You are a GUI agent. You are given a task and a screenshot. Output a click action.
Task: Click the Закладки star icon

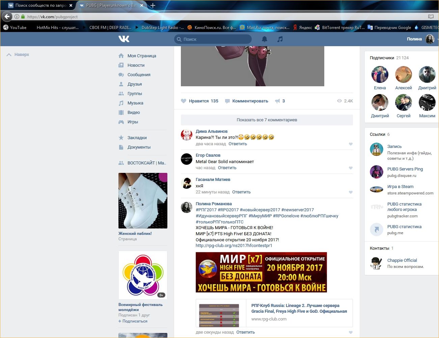coord(121,137)
